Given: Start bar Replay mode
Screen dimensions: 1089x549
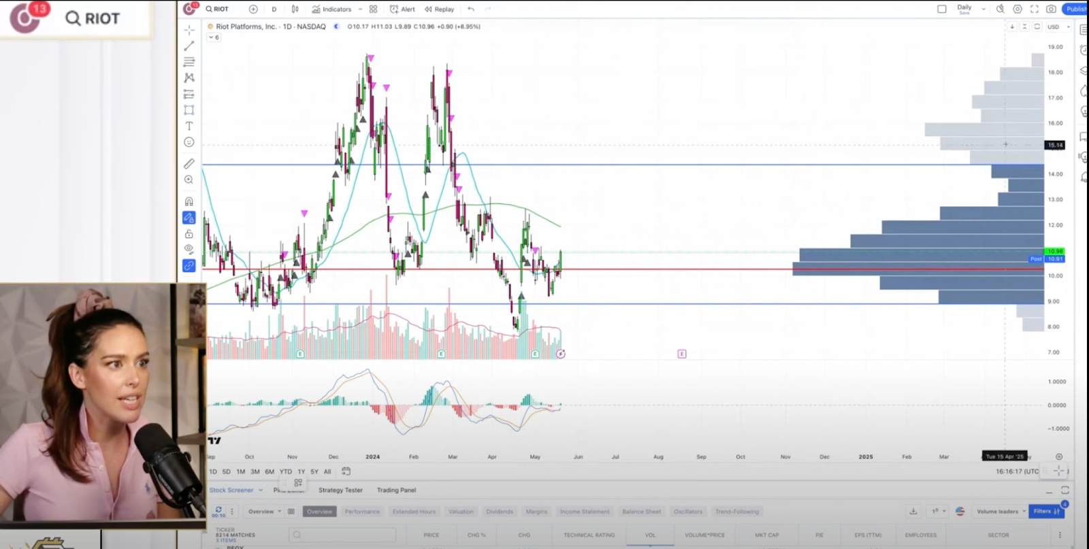Looking at the screenshot, I should click(439, 9).
